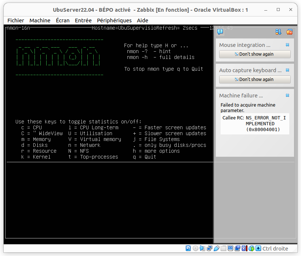301x256 pixels.
Task: Click the CPU virtualization status icon
Action: tap(244, 248)
